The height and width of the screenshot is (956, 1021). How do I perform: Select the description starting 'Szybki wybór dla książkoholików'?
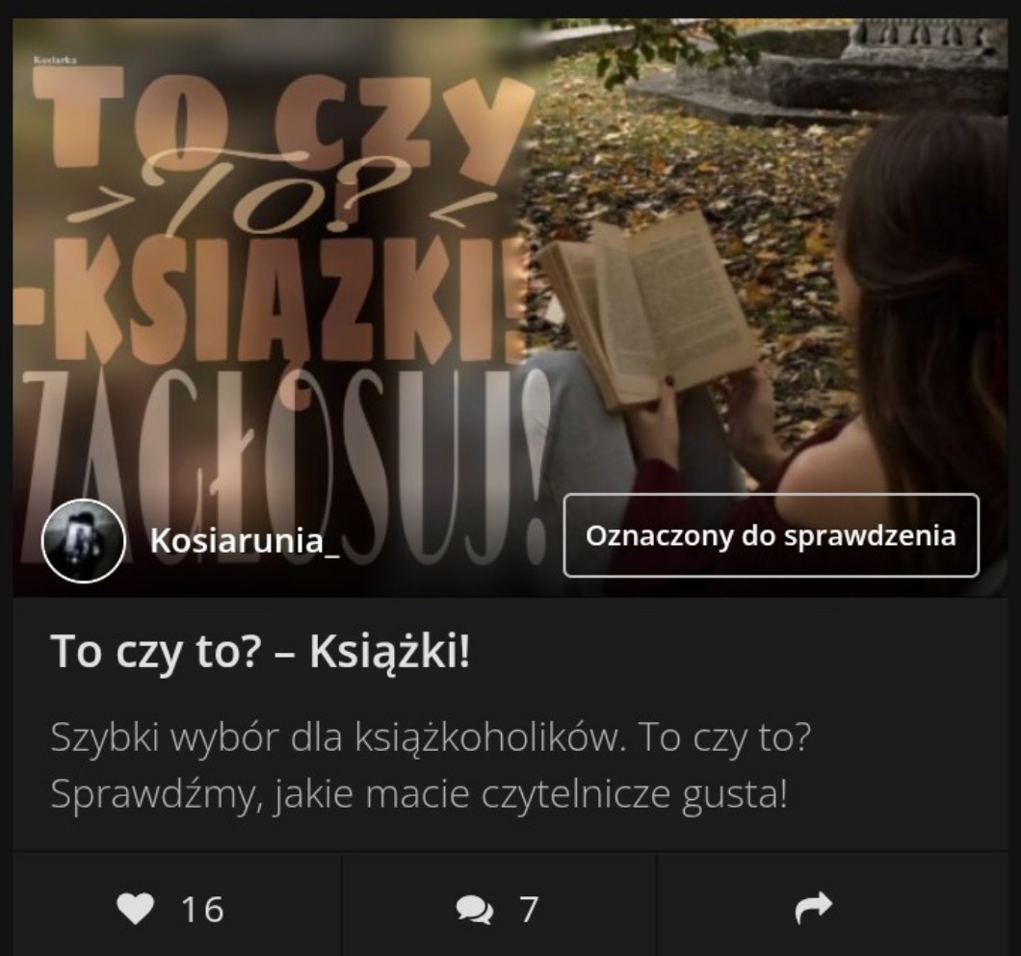pos(431,765)
